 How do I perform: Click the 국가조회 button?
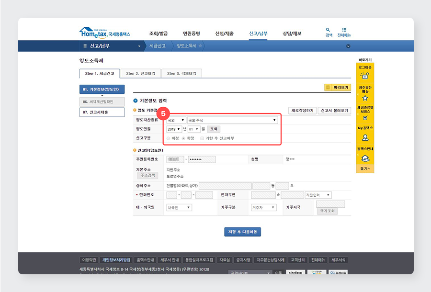click(327, 211)
